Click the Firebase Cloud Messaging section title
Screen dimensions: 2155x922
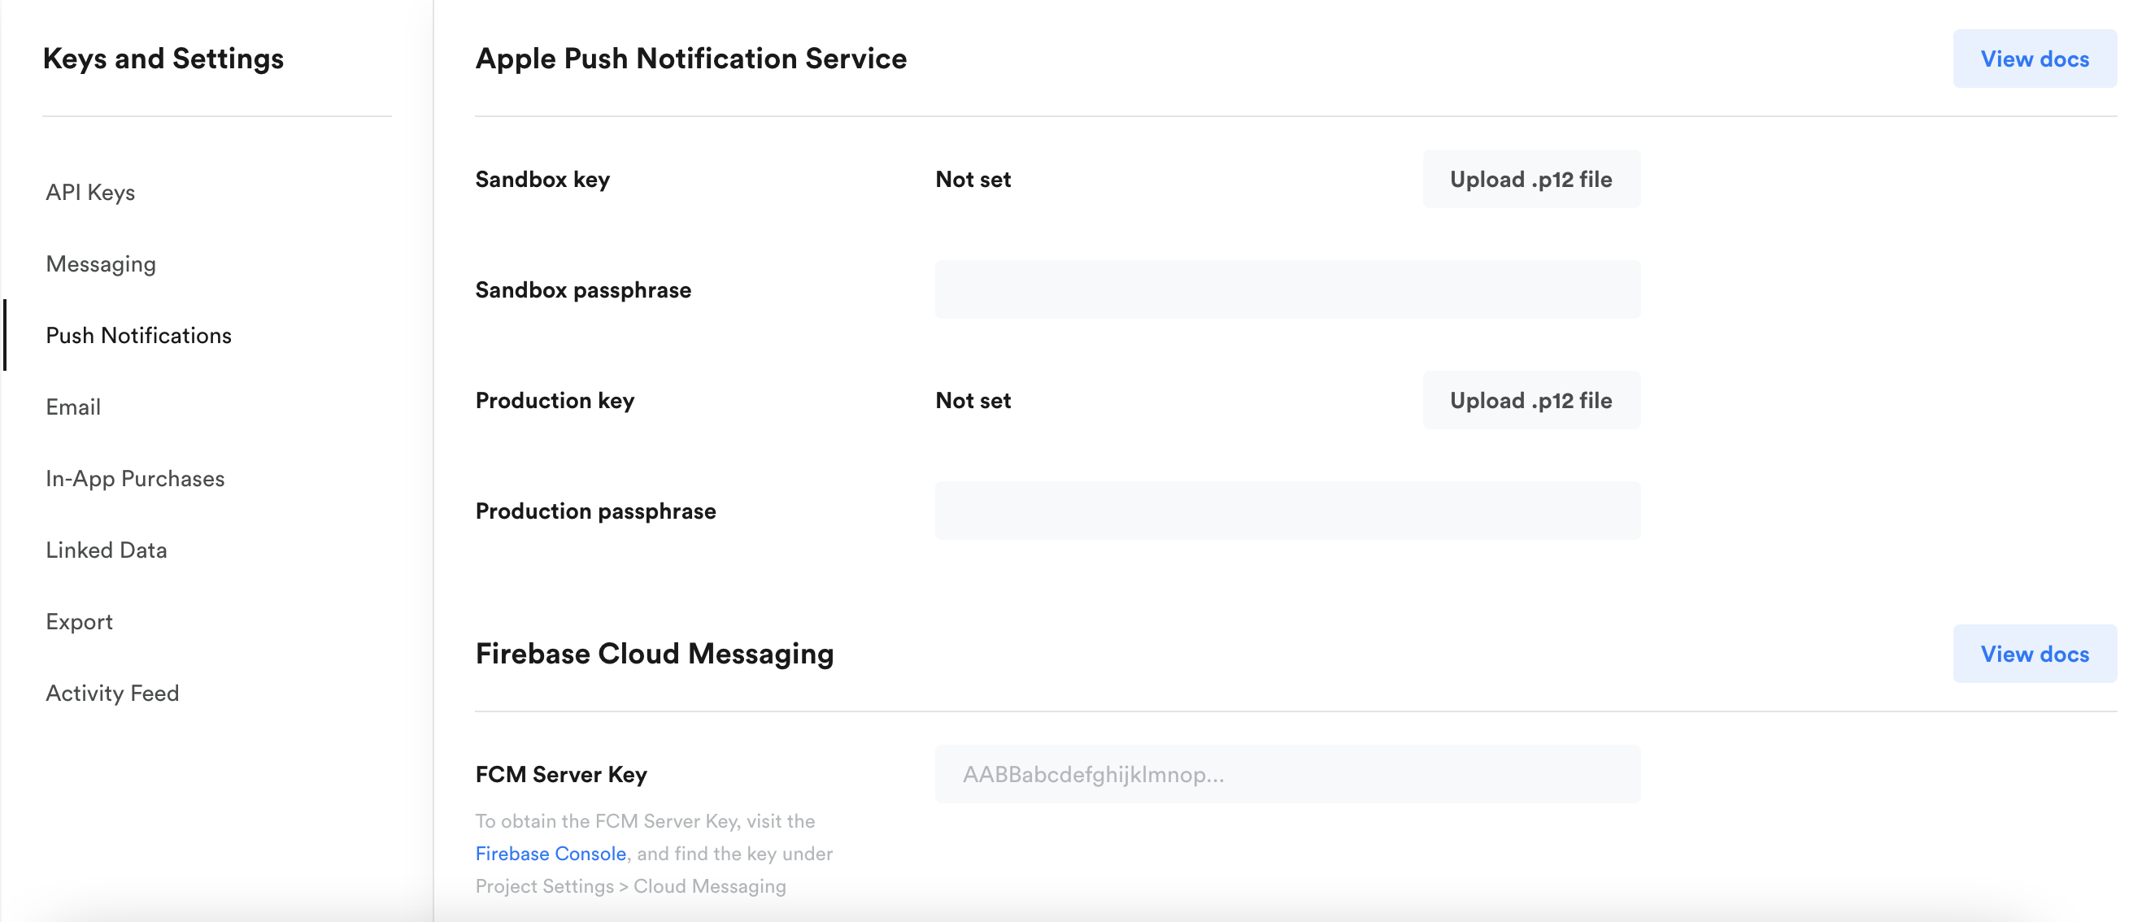point(654,655)
